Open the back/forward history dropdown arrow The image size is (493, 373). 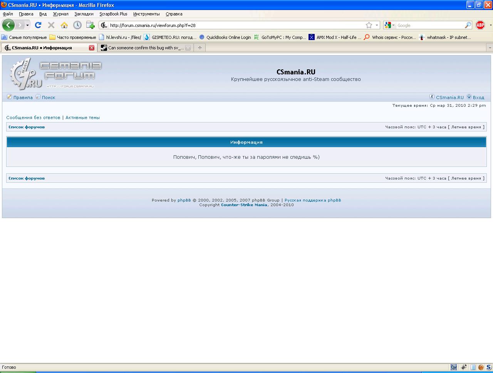[27, 25]
